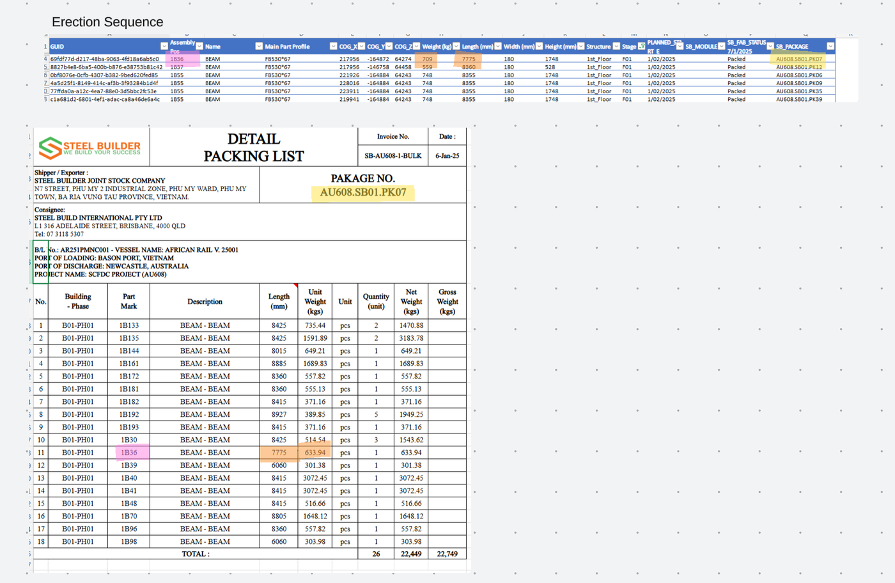
Task: Open the Assembly Pos column filter dropdown
Action: (x=199, y=46)
